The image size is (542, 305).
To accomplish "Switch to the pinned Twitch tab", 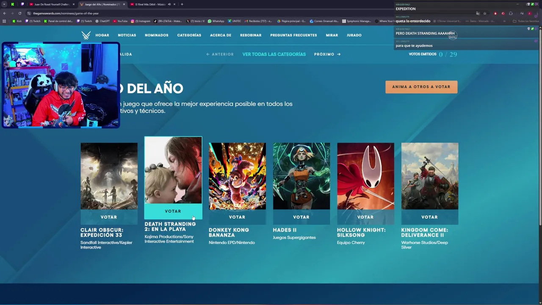I will click(x=22, y=4).
